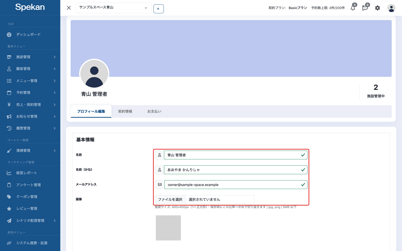Click the gray image preview placeholder
402x251 pixels.
click(168, 228)
